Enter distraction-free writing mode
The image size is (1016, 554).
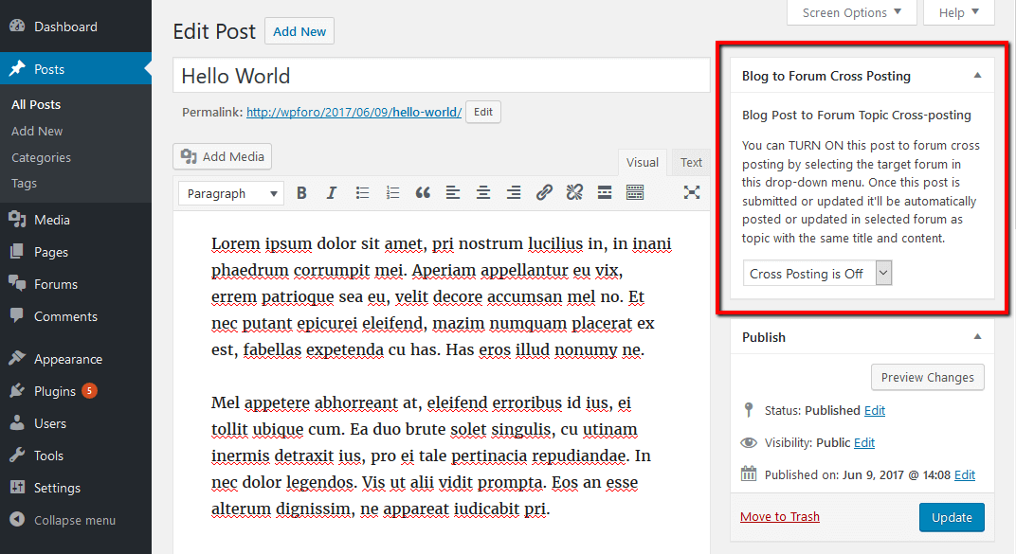point(692,192)
